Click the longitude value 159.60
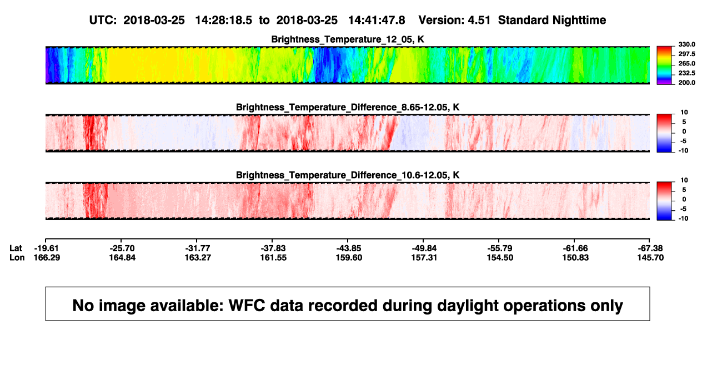This screenshot has height=370, width=722. tap(348, 257)
